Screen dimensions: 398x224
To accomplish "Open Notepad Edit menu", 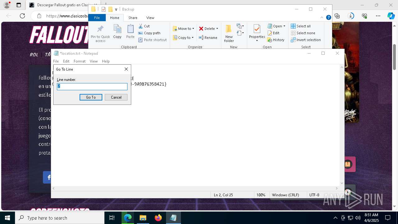I will pos(66,61).
